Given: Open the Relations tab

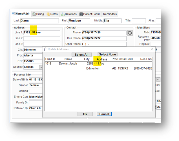Looking at the screenshot, I should point(69,14).
